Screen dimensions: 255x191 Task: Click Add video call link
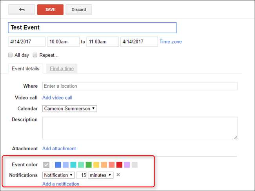coord(57,97)
